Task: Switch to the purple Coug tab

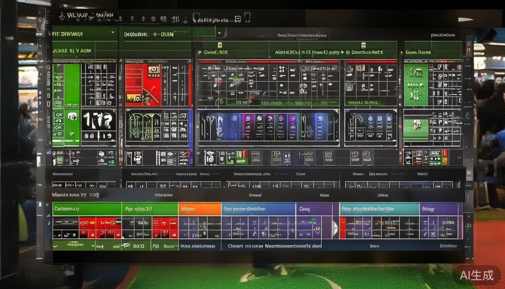Action: click(314, 209)
